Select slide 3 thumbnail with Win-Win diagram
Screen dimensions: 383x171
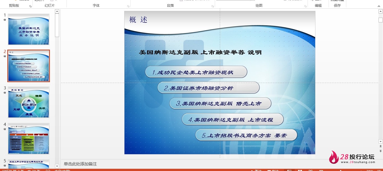(29, 102)
